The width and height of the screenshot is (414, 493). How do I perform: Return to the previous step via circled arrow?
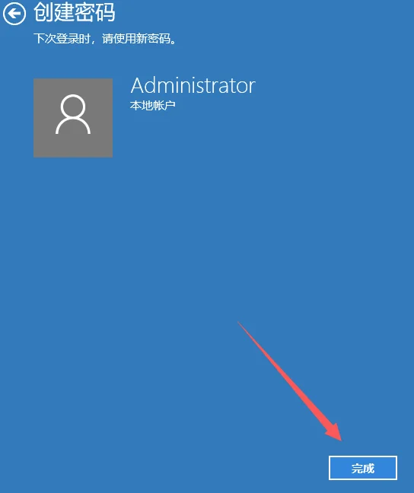(14, 14)
